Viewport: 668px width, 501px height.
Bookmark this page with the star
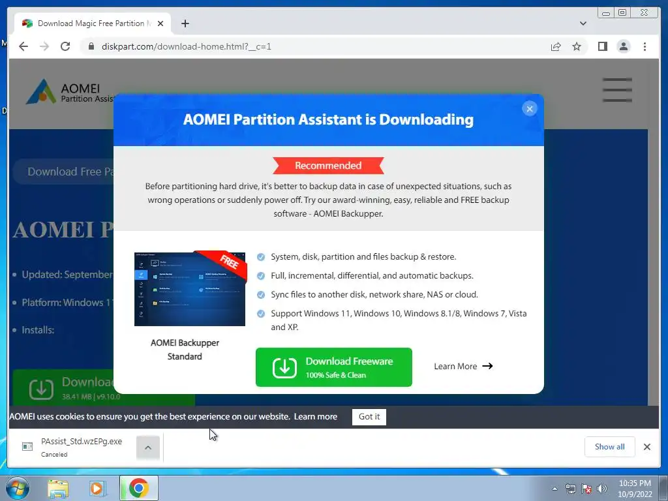[x=577, y=46]
